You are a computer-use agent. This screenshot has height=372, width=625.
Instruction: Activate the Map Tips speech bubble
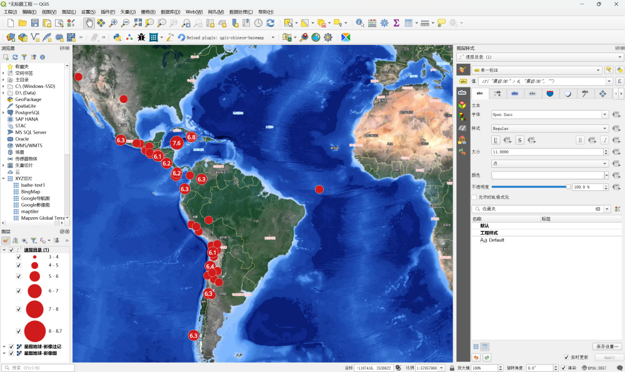441,23
